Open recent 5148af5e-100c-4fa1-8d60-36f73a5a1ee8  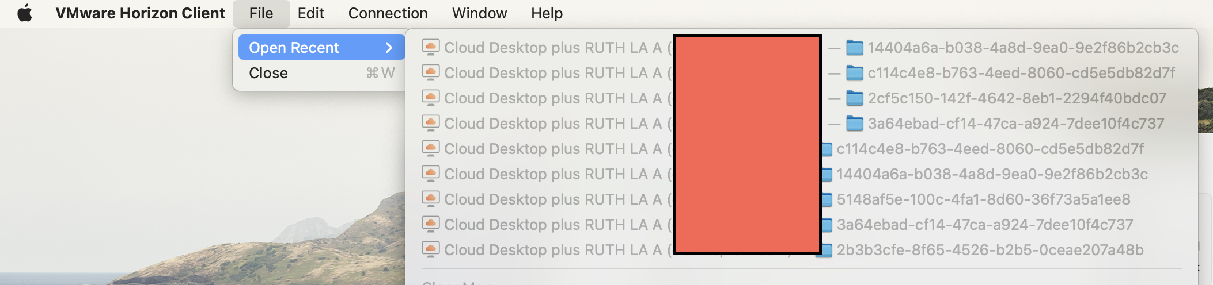pos(802,199)
